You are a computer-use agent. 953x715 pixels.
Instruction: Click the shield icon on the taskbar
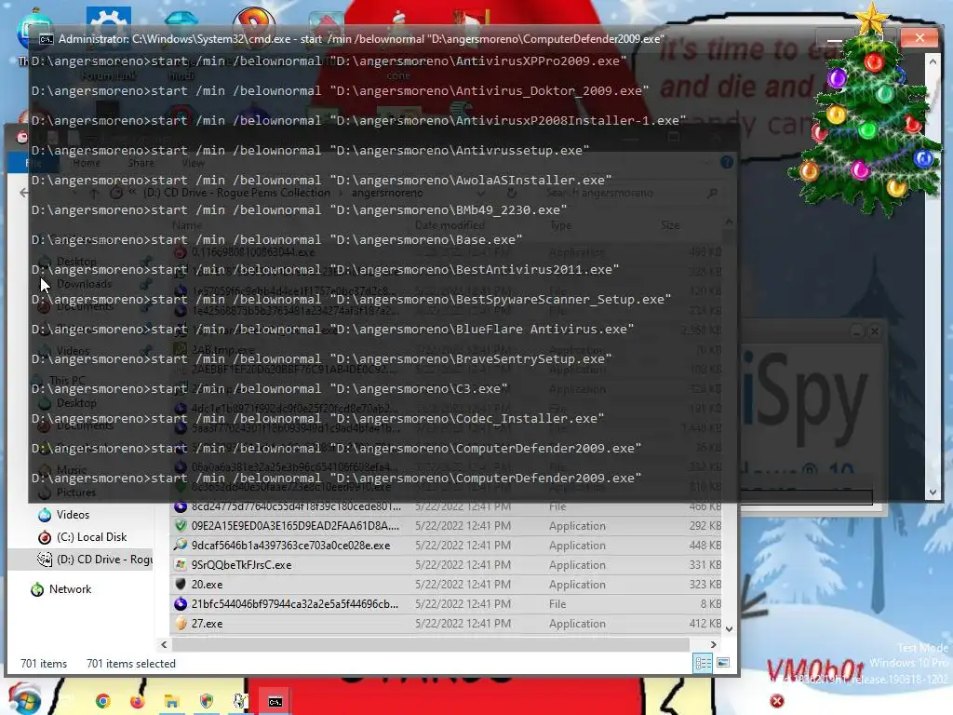tap(207, 702)
